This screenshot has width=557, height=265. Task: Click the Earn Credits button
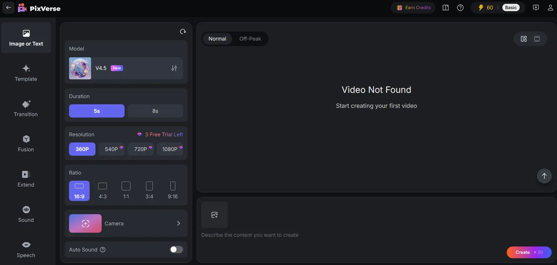(x=413, y=8)
